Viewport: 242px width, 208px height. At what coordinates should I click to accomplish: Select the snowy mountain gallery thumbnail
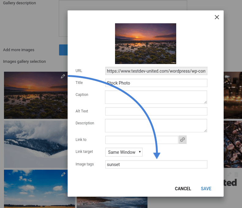click(x=35, y=143)
